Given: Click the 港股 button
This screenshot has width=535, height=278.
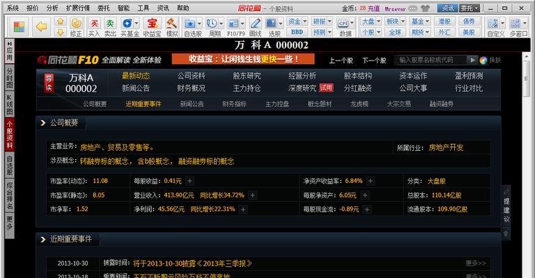Looking at the screenshot, I should (x=444, y=21).
